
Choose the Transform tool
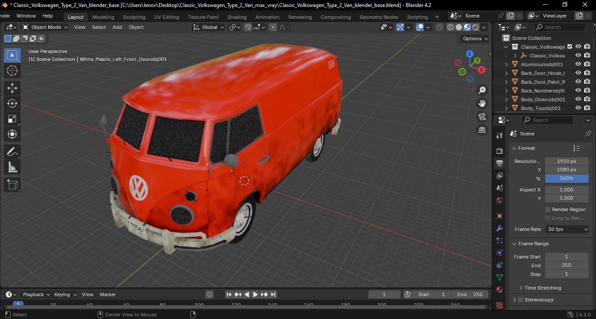(12, 134)
